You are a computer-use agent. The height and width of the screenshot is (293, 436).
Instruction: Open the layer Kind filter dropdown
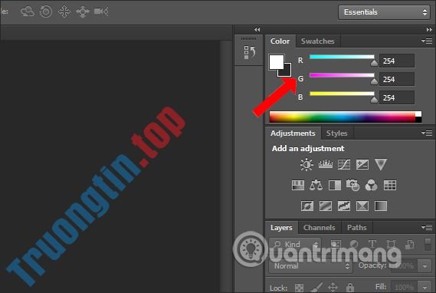point(295,245)
